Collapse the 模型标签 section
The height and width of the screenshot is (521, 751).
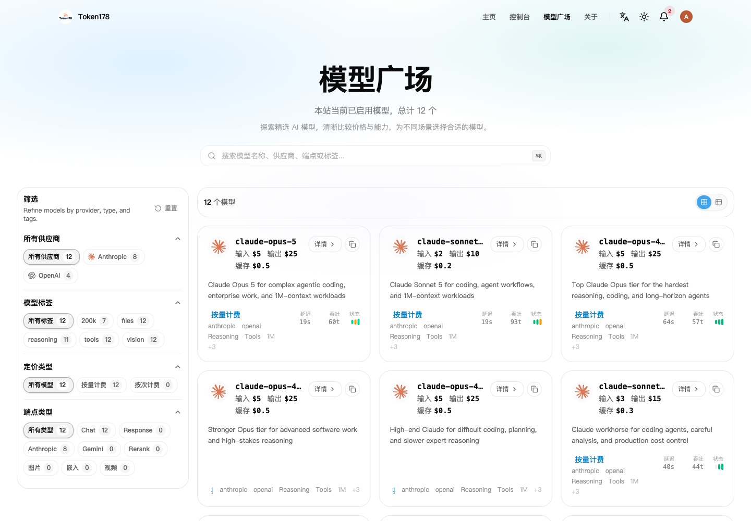[178, 303]
